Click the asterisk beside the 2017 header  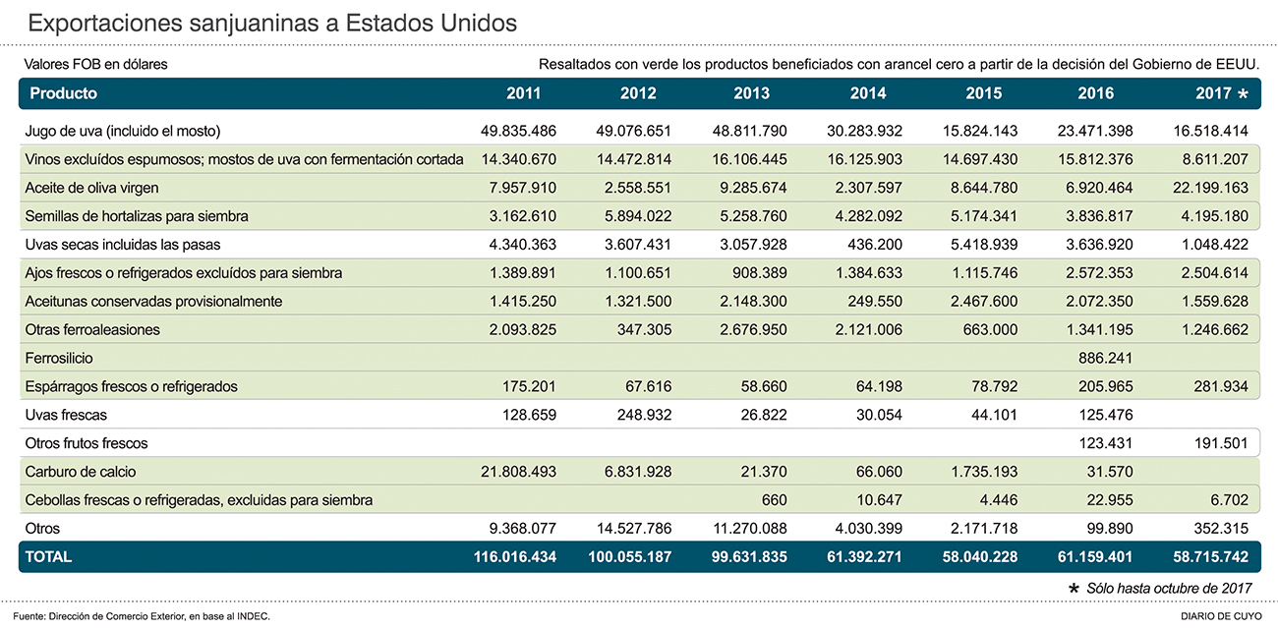1243,94
